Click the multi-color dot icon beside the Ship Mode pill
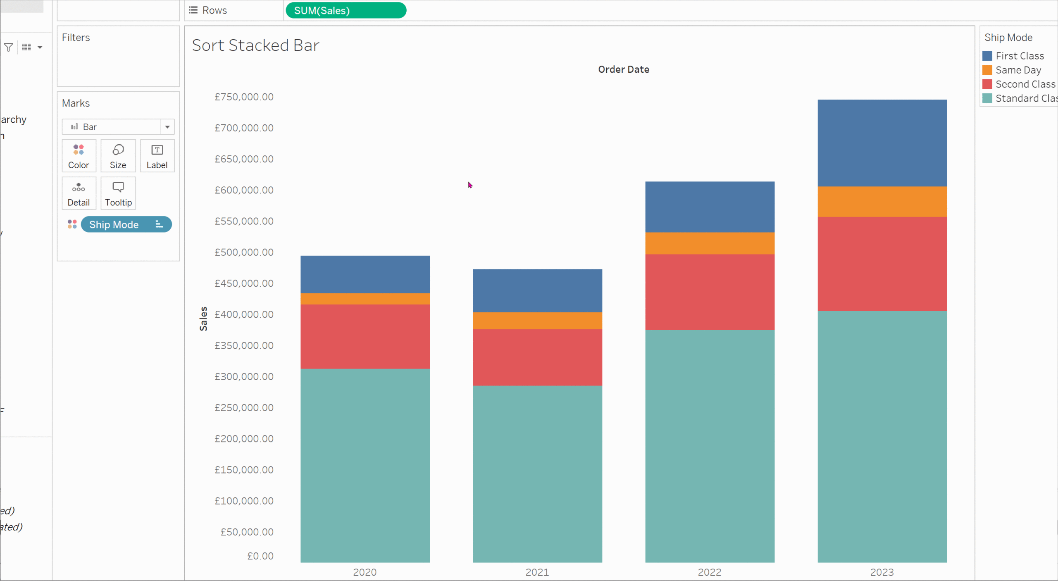The image size is (1058, 581). point(71,224)
